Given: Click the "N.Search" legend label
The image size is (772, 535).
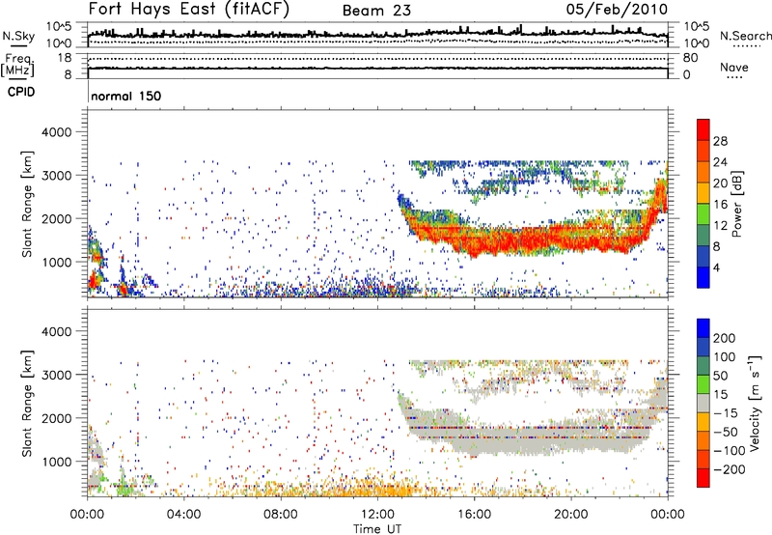Looking at the screenshot, I should pyautogui.click(x=745, y=36).
